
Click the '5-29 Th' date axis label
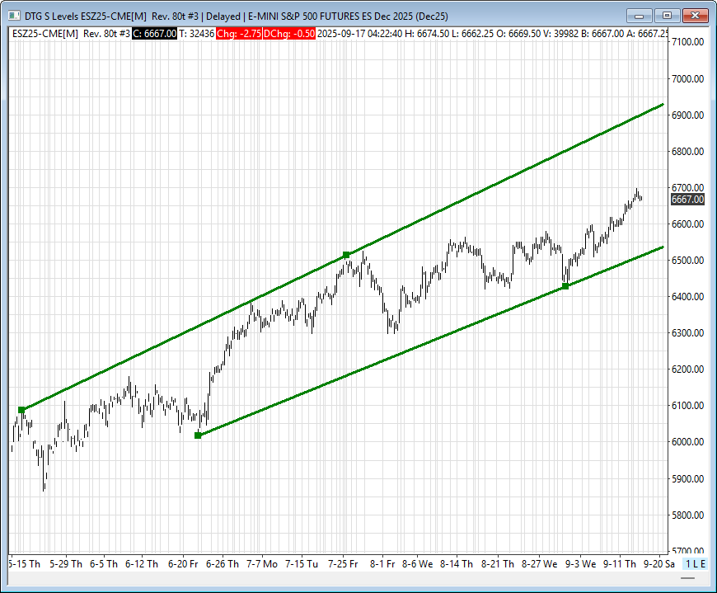(x=66, y=563)
